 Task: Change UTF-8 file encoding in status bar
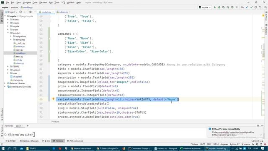[x=216, y=144]
